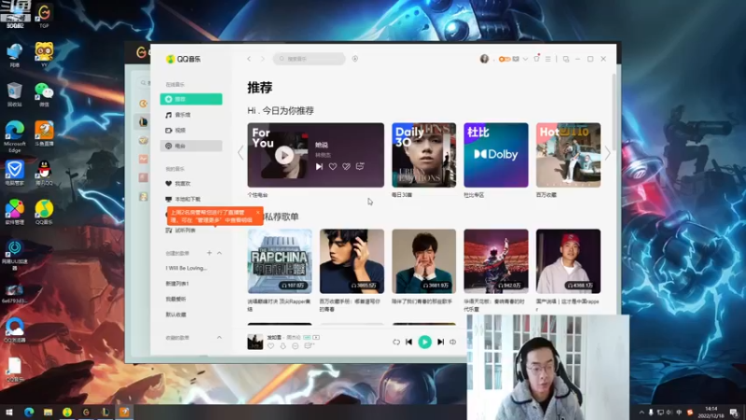Open the Hot 百万收藏 card
Image resolution: width=746 pixels, height=420 pixels.
coord(568,155)
